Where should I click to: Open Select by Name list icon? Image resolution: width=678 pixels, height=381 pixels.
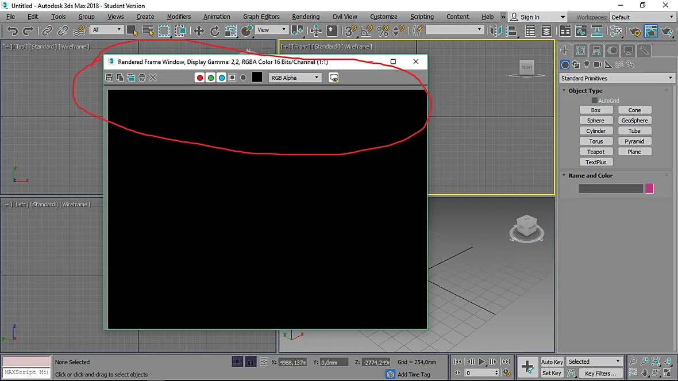point(148,30)
